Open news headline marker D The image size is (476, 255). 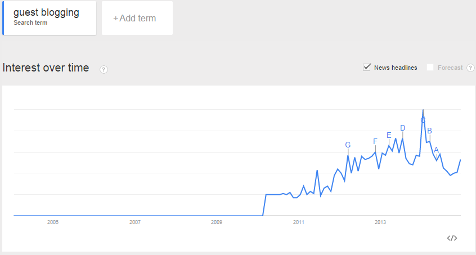pyautogui.click(x=402, y=128)
